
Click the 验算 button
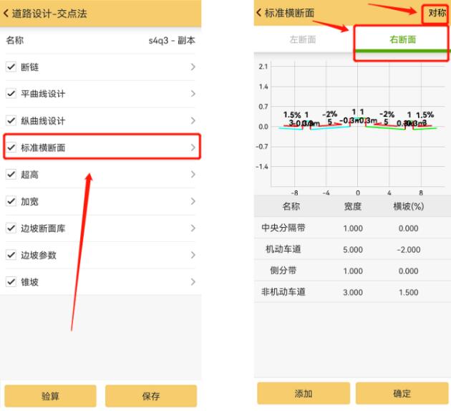coord(50,395)
